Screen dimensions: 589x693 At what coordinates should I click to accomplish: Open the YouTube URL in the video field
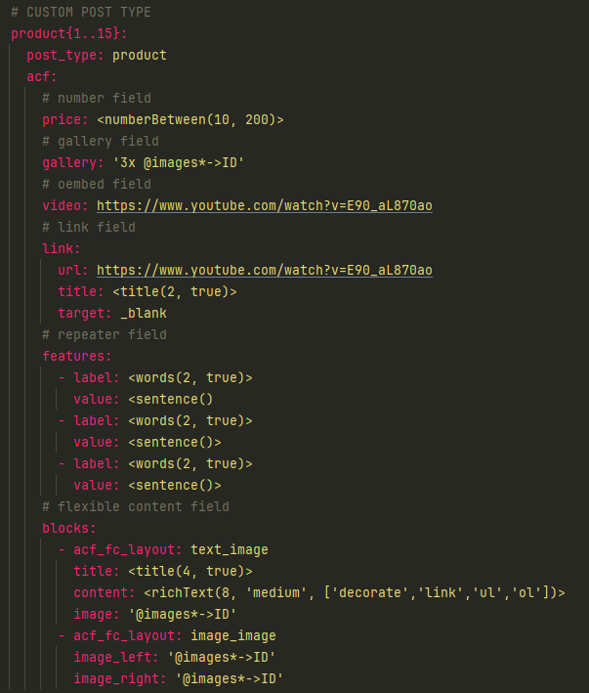(x=264, y=205)
